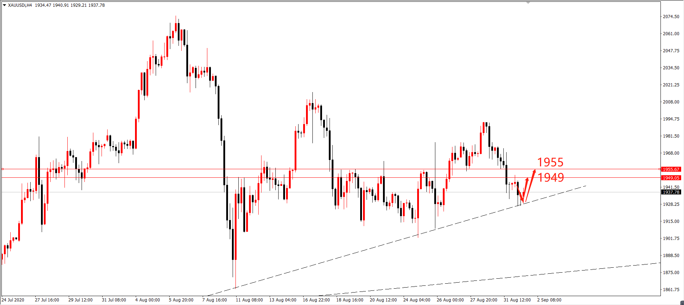Click the 18 Aug 16:00 time label
This screenshot has height=305, width=684.
(x=350, y=300)
